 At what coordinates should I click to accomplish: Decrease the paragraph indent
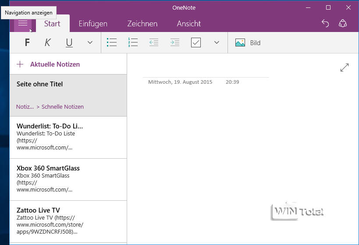point(153,43)
